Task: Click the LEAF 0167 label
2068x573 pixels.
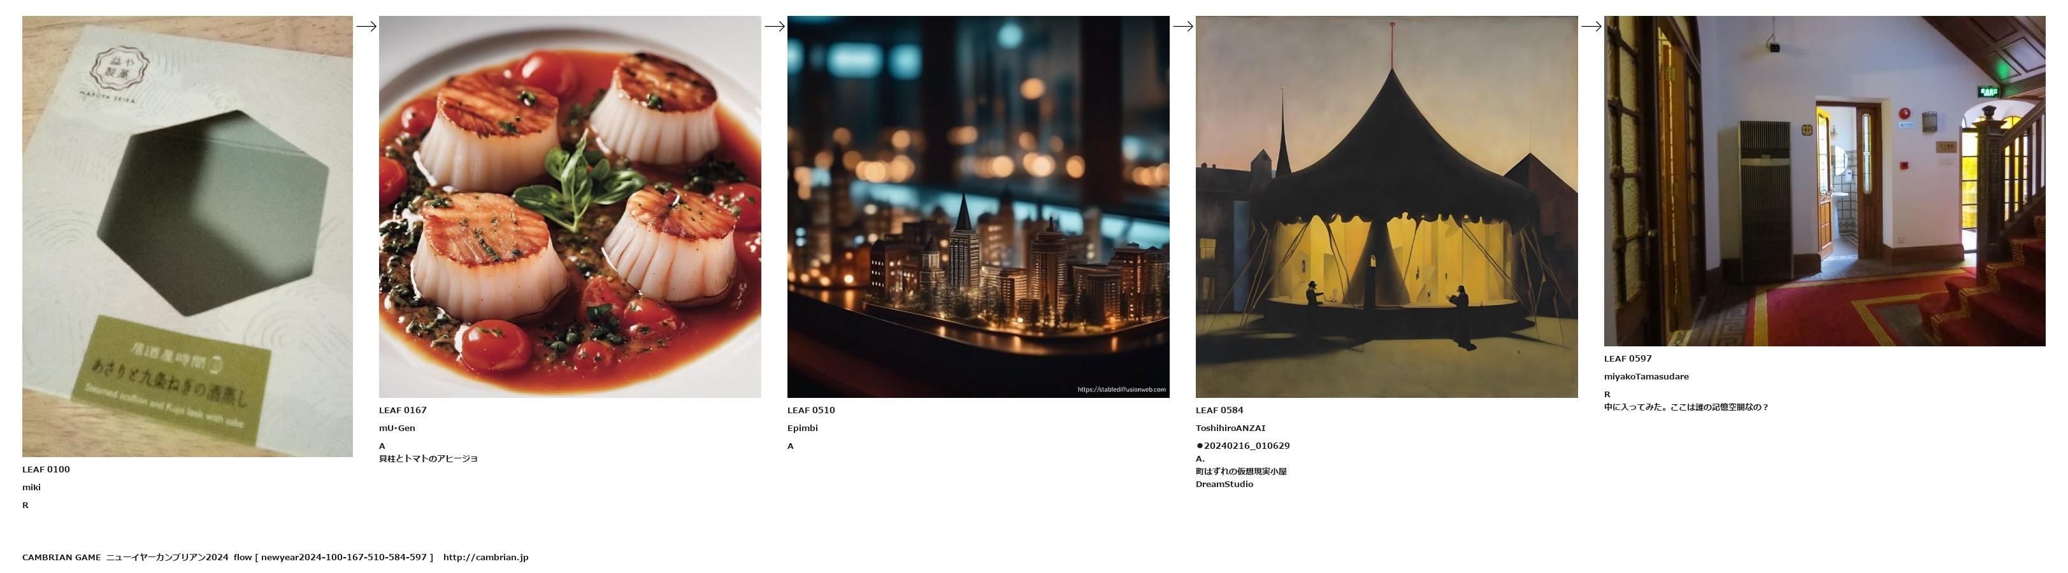Action: pyautogui.click(x=402, y=410)
